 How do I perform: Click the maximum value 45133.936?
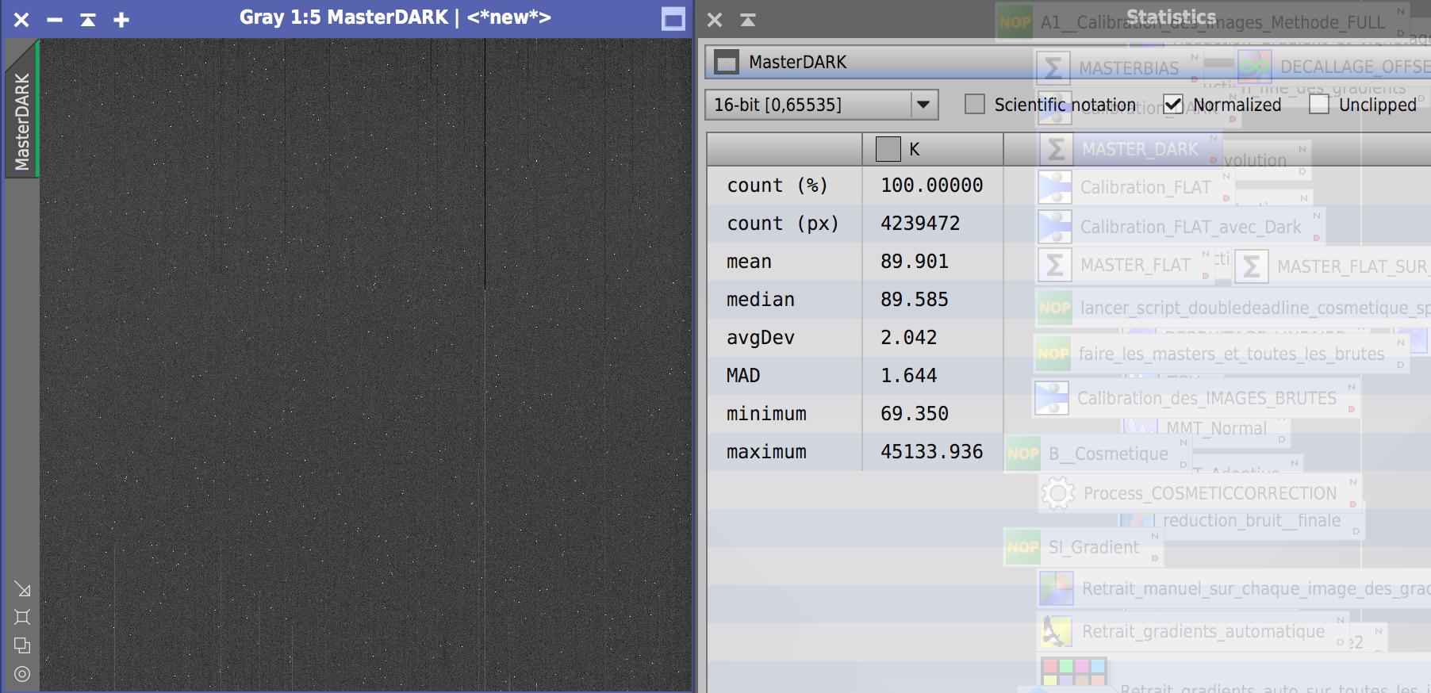coord(932,452)
